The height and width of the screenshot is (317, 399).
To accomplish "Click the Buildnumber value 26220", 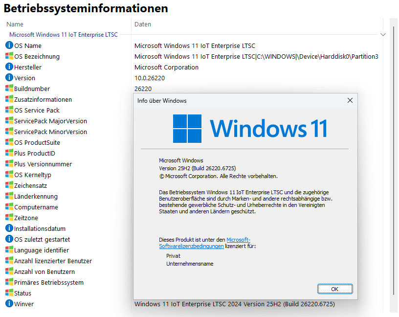I will point(143,89).
